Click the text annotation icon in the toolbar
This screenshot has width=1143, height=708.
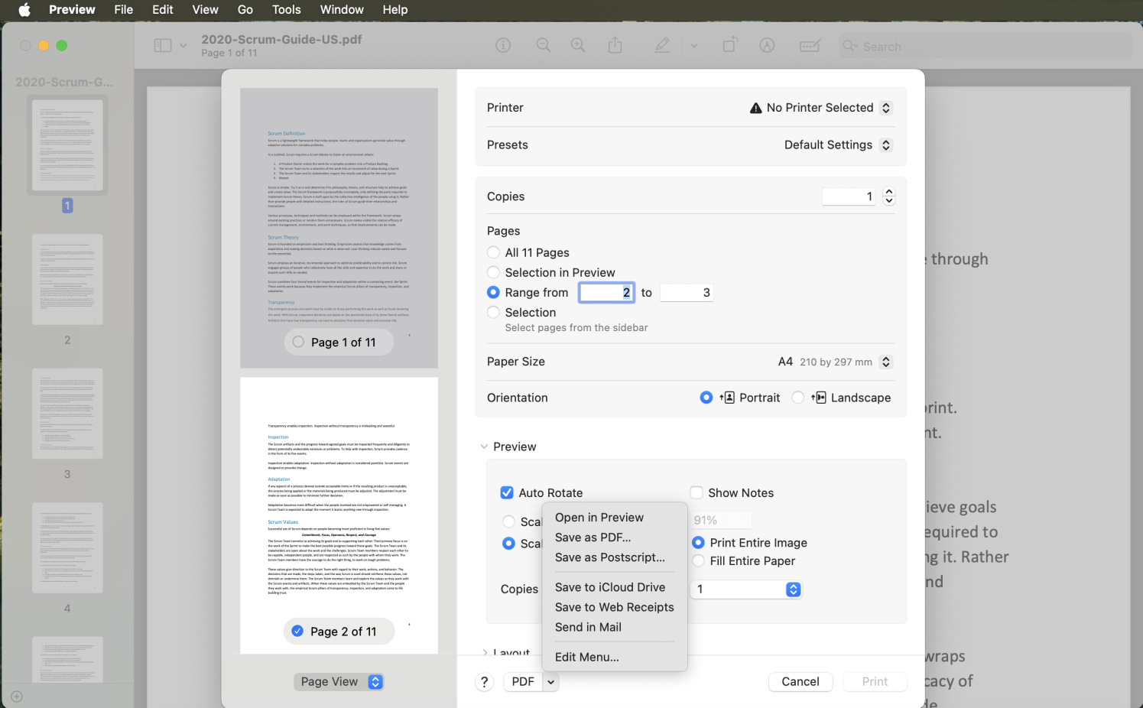[x=810, y=45]
